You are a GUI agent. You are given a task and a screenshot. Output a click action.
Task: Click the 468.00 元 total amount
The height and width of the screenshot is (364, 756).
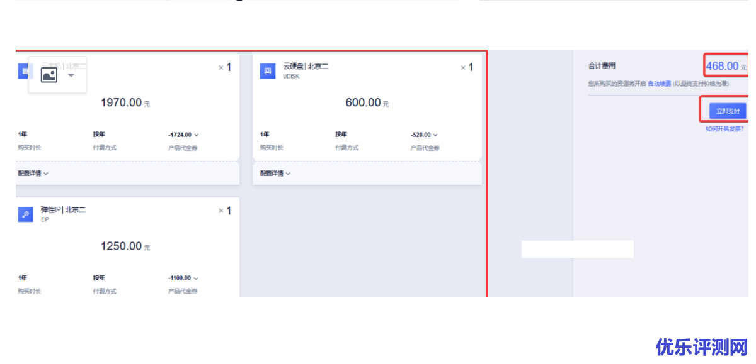[x=726, y=65]
